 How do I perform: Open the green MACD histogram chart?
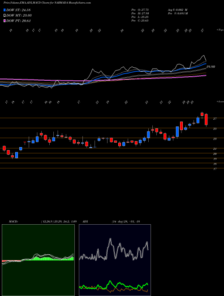(x=38, y=260)
